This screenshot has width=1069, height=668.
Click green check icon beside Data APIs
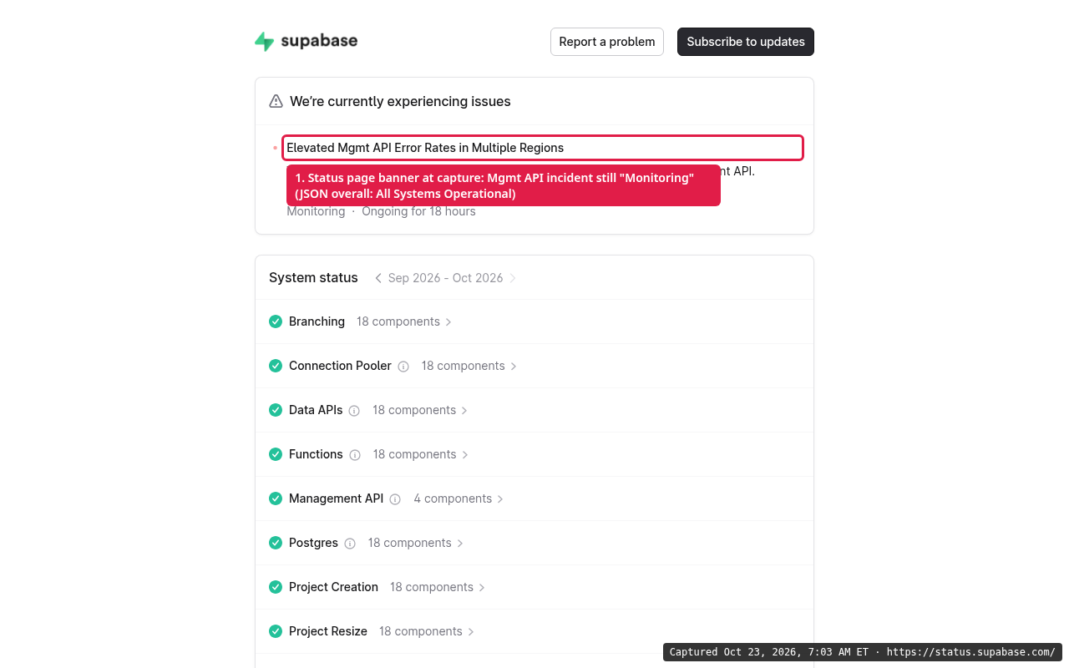coord(276,410)
